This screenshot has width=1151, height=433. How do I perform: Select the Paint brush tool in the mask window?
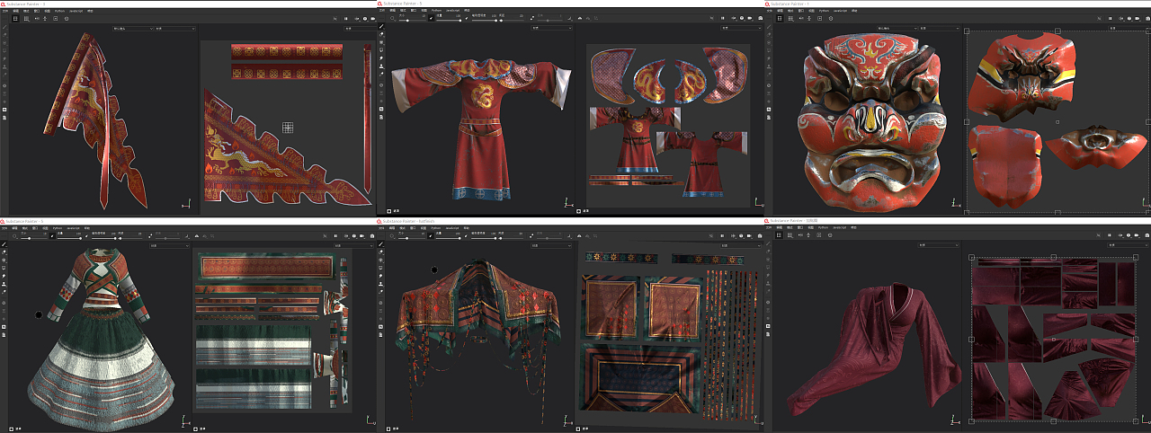coord(771,27)
